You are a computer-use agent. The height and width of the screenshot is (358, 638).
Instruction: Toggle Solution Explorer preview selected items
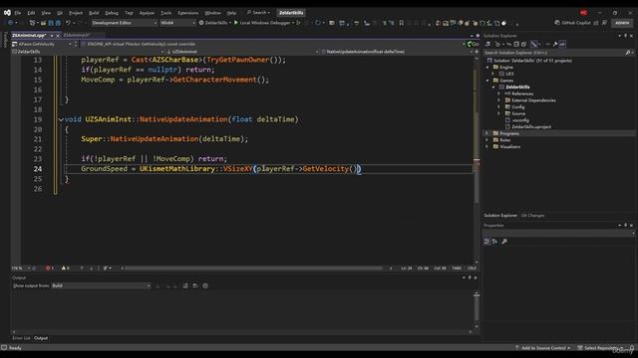click(x=562, y=44)
